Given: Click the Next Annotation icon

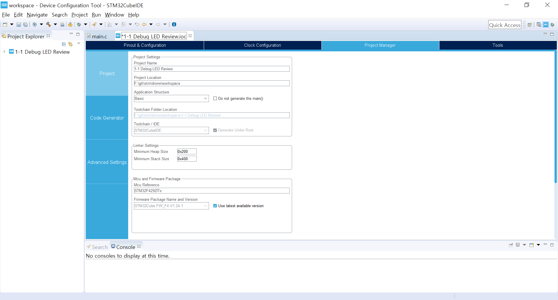Looking at the screenshot, I should (x=110, y=24).
